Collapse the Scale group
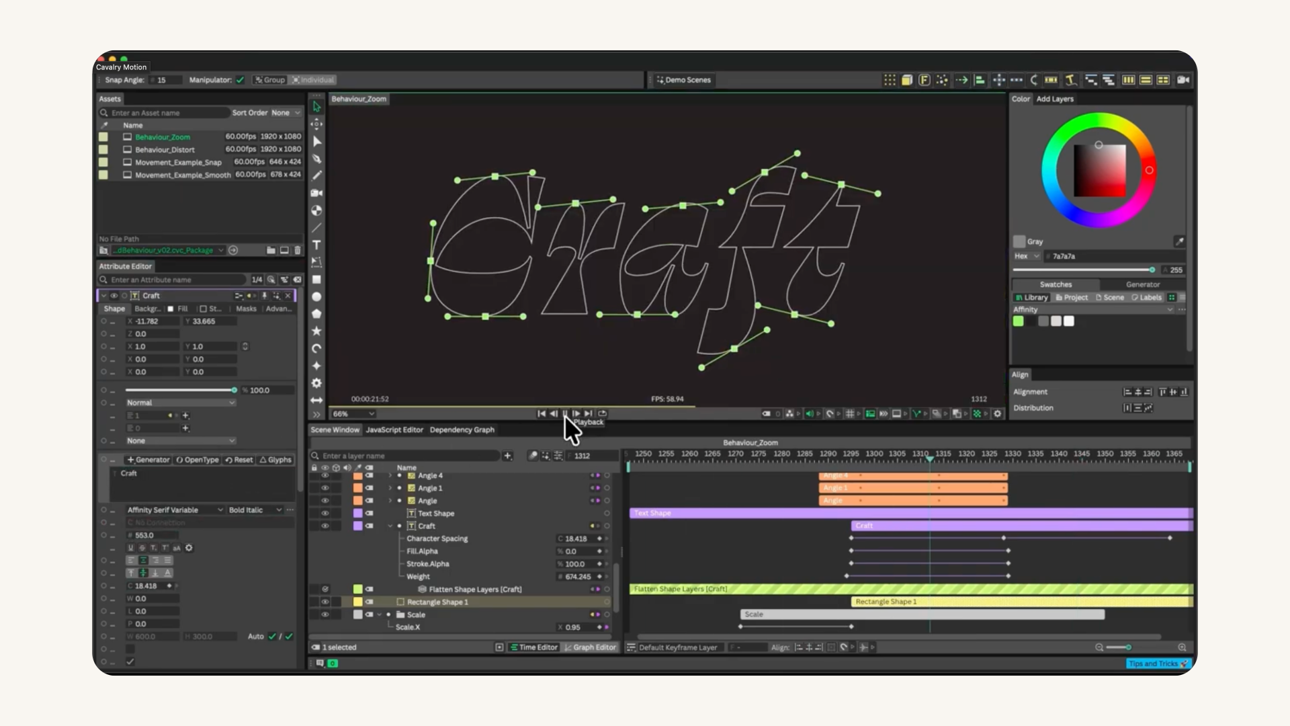Viewport: 1290px width, 726px height. point(380,615)
